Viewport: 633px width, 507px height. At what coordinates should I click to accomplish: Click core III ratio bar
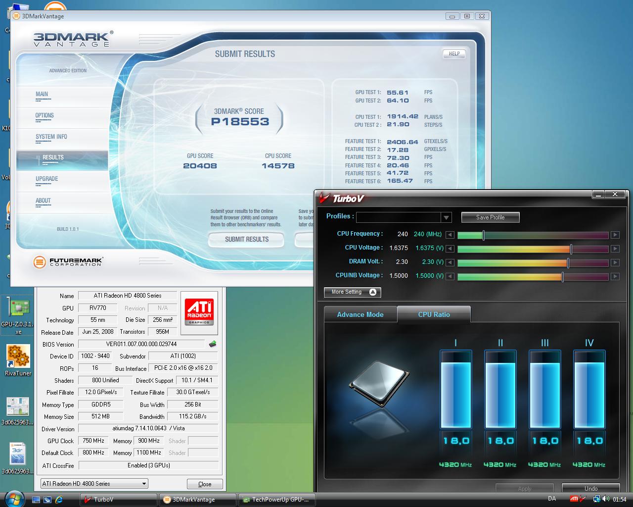point(544,389)
